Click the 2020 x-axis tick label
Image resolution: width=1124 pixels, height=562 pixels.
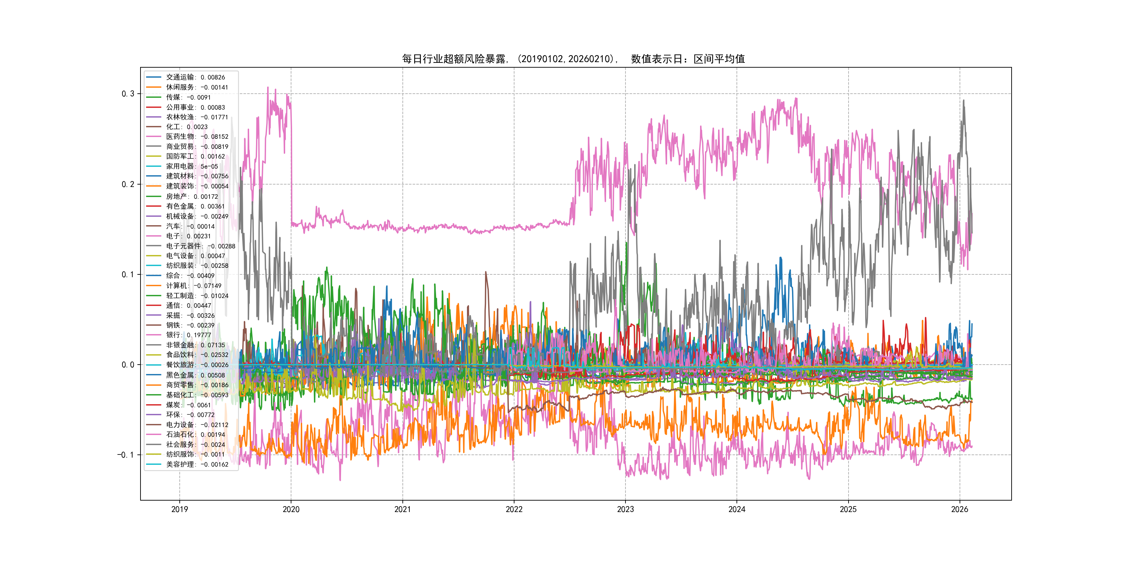click(291, 509)
